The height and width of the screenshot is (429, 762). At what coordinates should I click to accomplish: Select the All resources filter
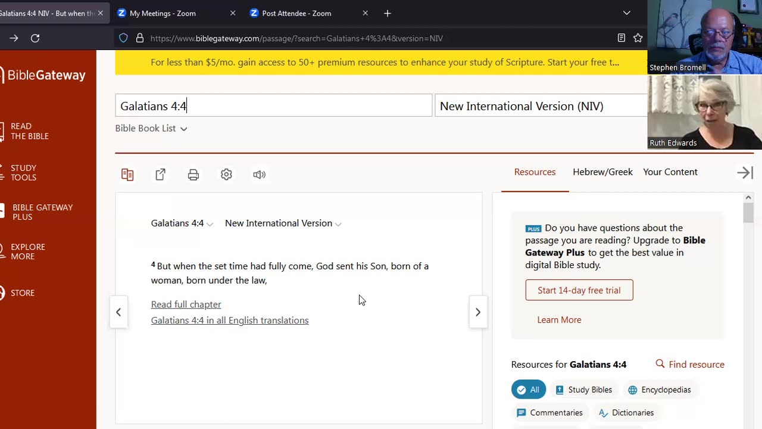click(529, 390)
